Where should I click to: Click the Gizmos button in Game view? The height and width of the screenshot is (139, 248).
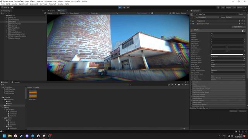(x=183, y=13)
